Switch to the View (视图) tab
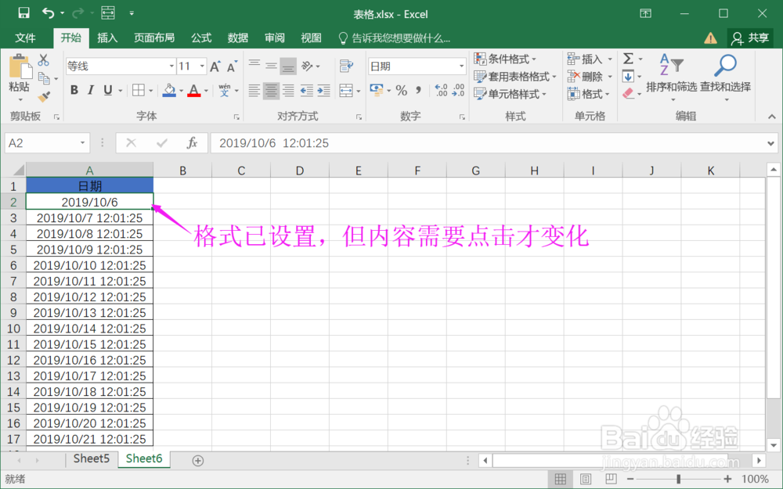The image size is (783, 489). (x=311, y=38)
